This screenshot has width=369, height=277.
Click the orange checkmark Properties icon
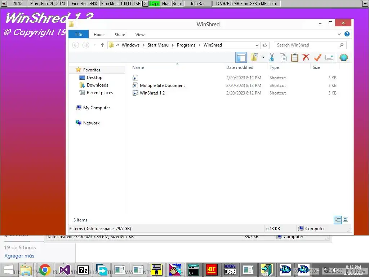tap(317, 57)
